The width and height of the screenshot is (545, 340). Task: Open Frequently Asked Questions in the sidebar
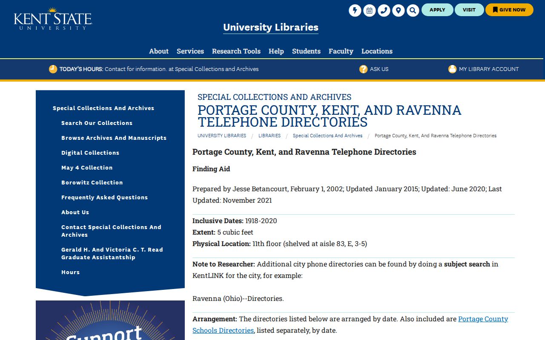(105, 197)
